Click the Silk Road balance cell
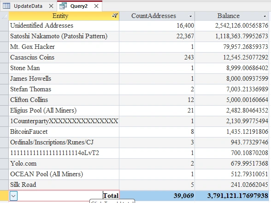This screenshot has height=203, width=271. point(232,185)
